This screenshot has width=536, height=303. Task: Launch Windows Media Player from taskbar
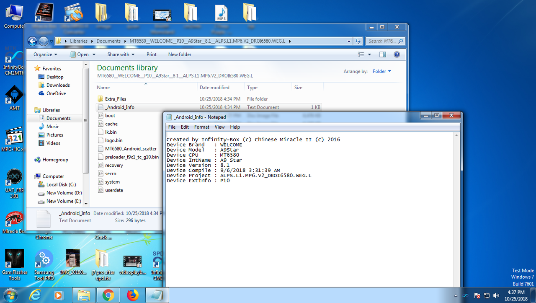58,295
